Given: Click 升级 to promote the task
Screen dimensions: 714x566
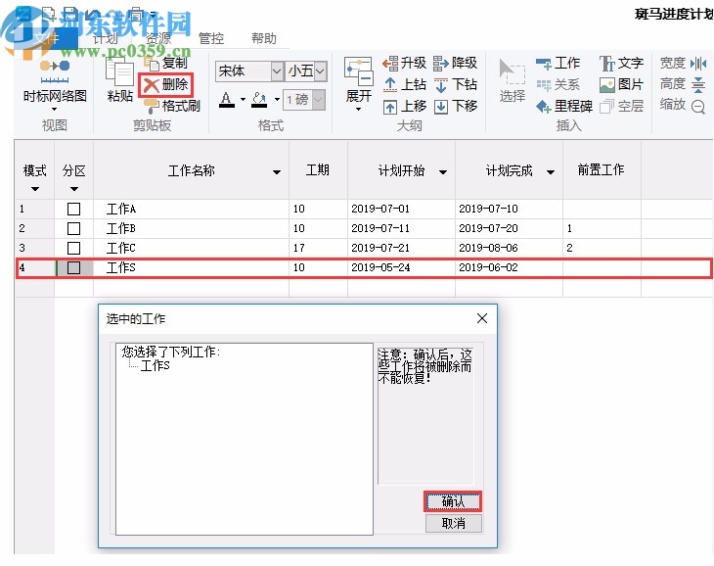Looking at the screenshot, I should tap(404, 63).
